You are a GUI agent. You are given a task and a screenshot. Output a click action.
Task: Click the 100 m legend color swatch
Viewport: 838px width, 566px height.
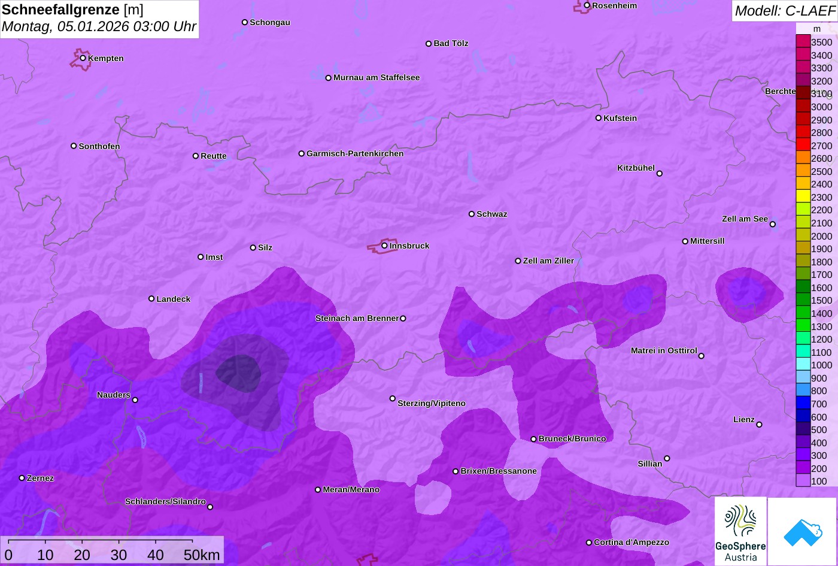click(x=803, y=480)
